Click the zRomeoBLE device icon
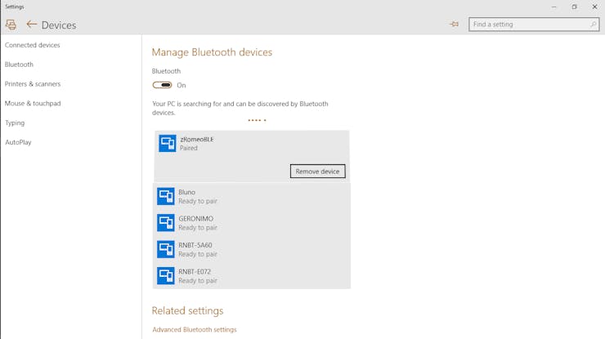This screenshot has width=605, height=339. click(168, 144)
